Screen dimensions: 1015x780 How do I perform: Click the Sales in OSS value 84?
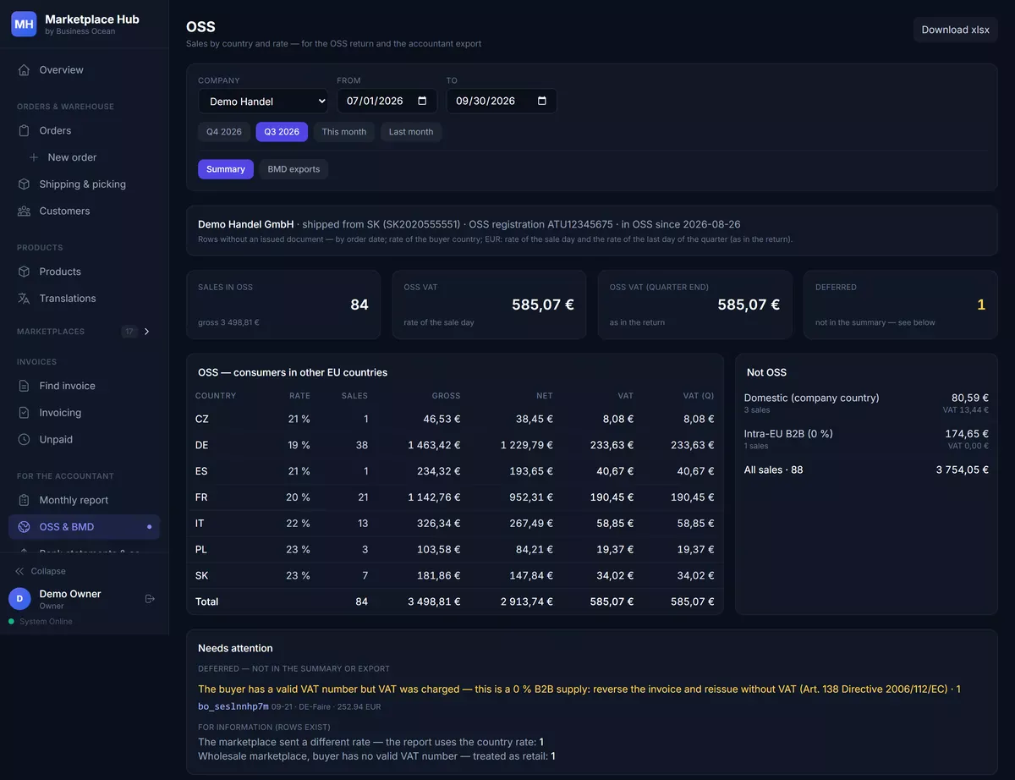coord(359,305)
